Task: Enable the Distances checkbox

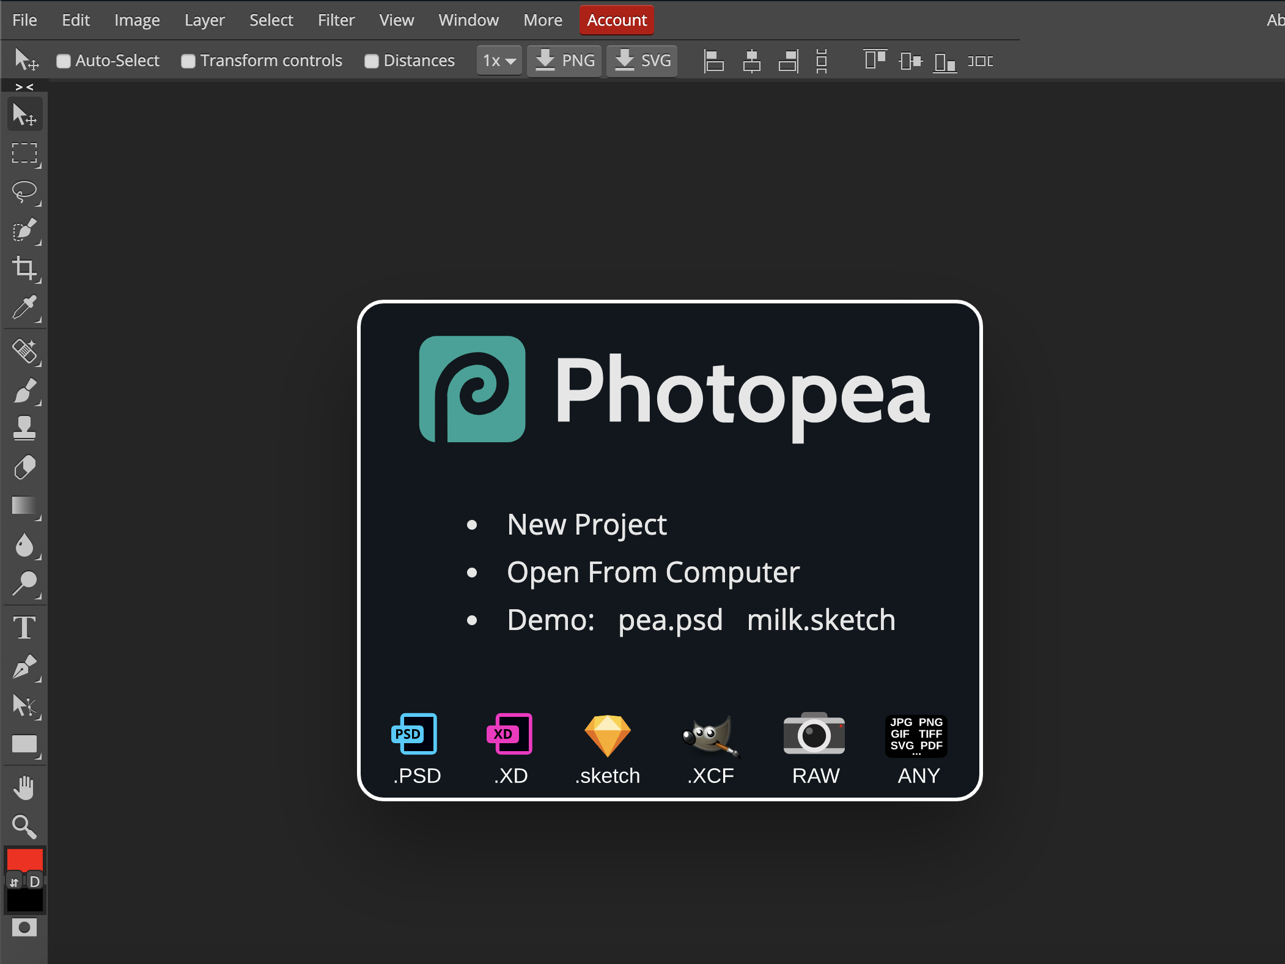Action: coord(371,61)
